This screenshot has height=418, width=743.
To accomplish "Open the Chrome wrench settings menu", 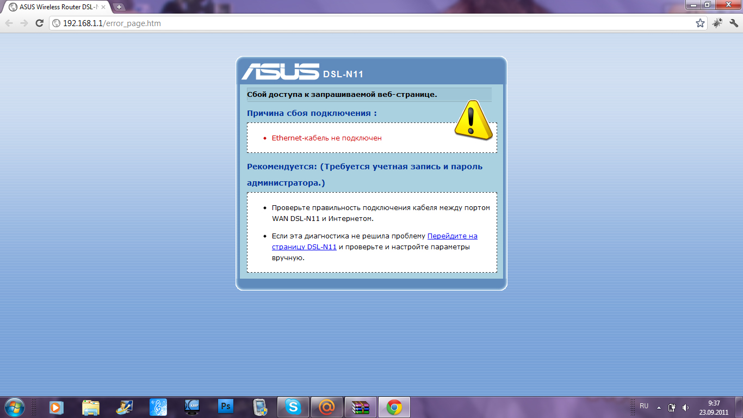I will 734,23.
